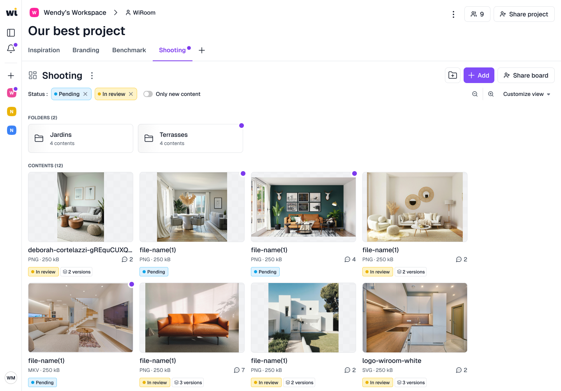Show 2 versions of deborah-cortelazzi file
561x391 pixels.
[x=76, y=272]
